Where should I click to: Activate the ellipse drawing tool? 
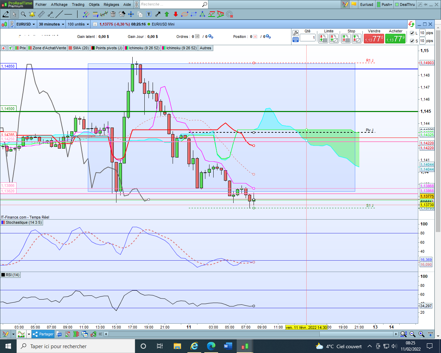185,14
